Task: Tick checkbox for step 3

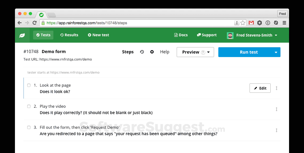Action: pyautogui.click(x=29, y=127)
